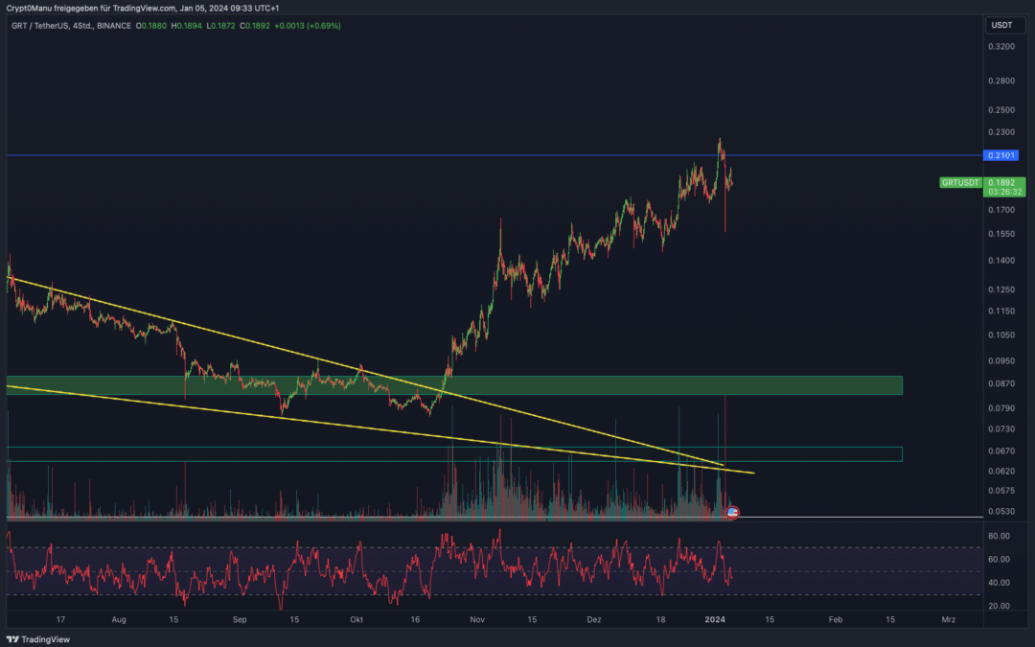Click the US flag economic event icon
Viewport: 1035px width, 647px height.
(x=732, y=512)
